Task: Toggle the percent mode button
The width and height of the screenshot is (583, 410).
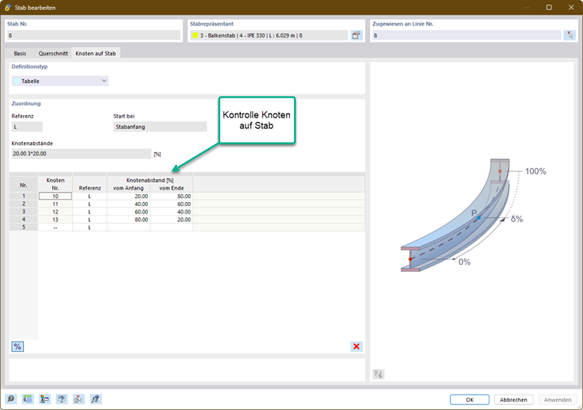Action: coord(18,346)
